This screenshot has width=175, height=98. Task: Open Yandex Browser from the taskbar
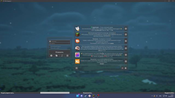tap(89, 96)
